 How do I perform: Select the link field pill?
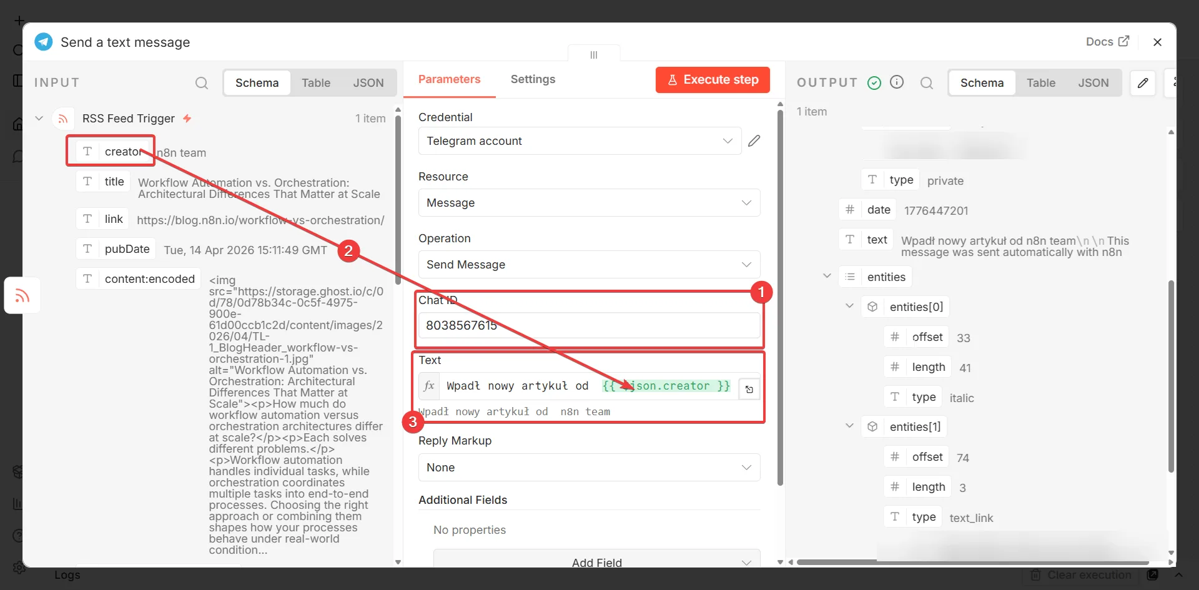tap(102, 219)
